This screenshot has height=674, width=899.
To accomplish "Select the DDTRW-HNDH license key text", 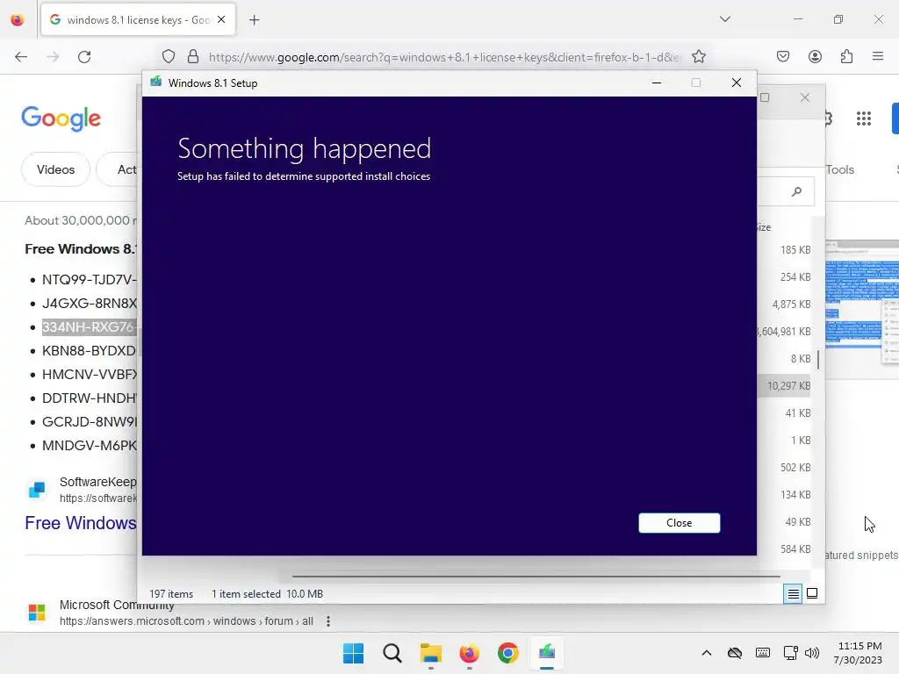I will pyautogui.click(x=90, y=398).
